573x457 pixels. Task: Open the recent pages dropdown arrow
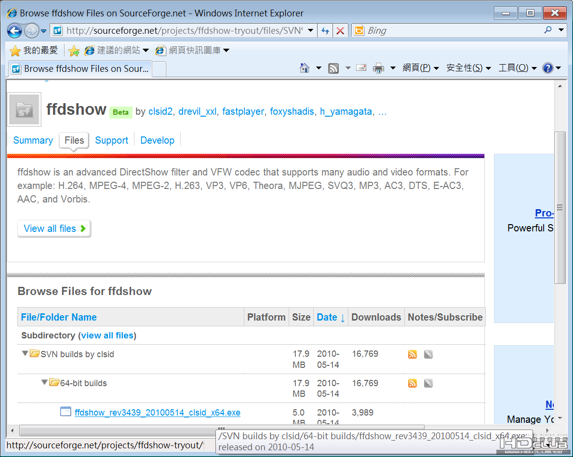[43, 31]
